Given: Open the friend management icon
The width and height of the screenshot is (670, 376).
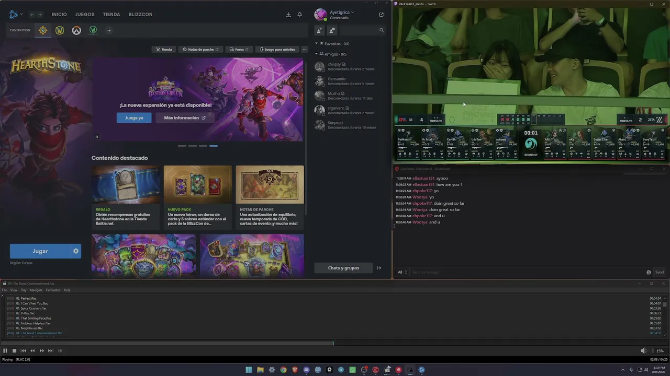Looking at the screenshot, I should coord(332,30).
